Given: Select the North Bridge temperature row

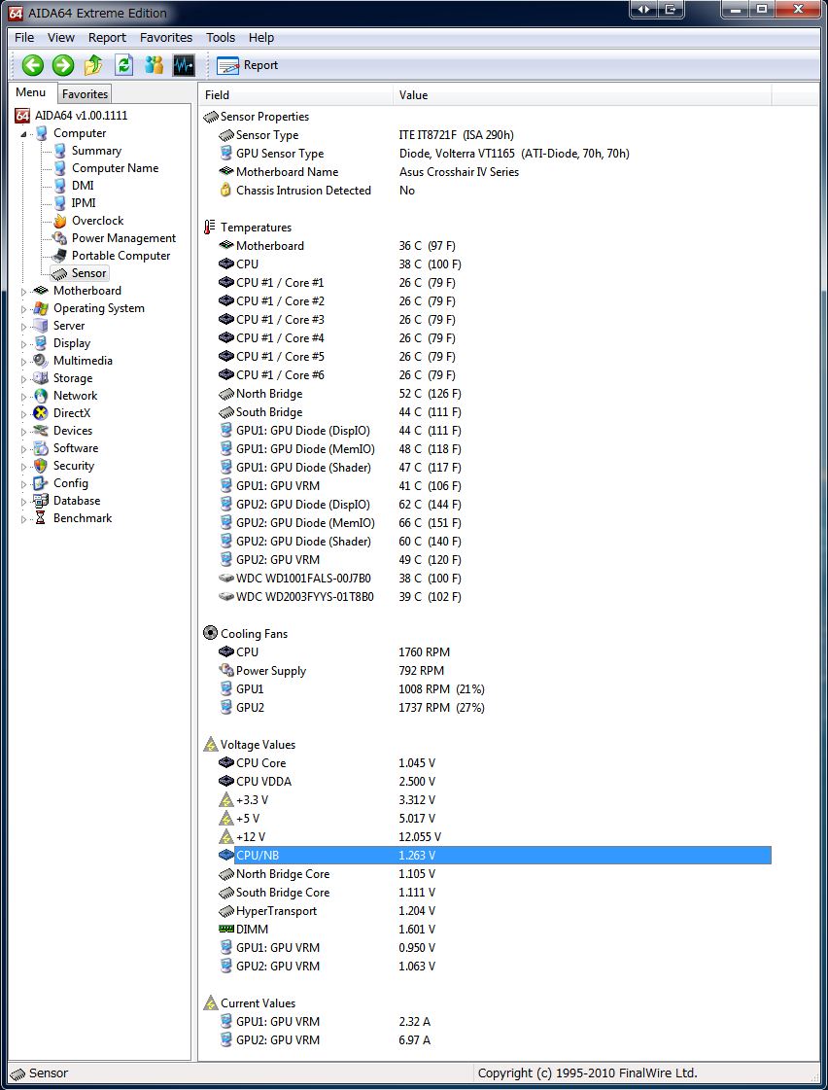Looking at the screenshot, I should click(495, 394).
